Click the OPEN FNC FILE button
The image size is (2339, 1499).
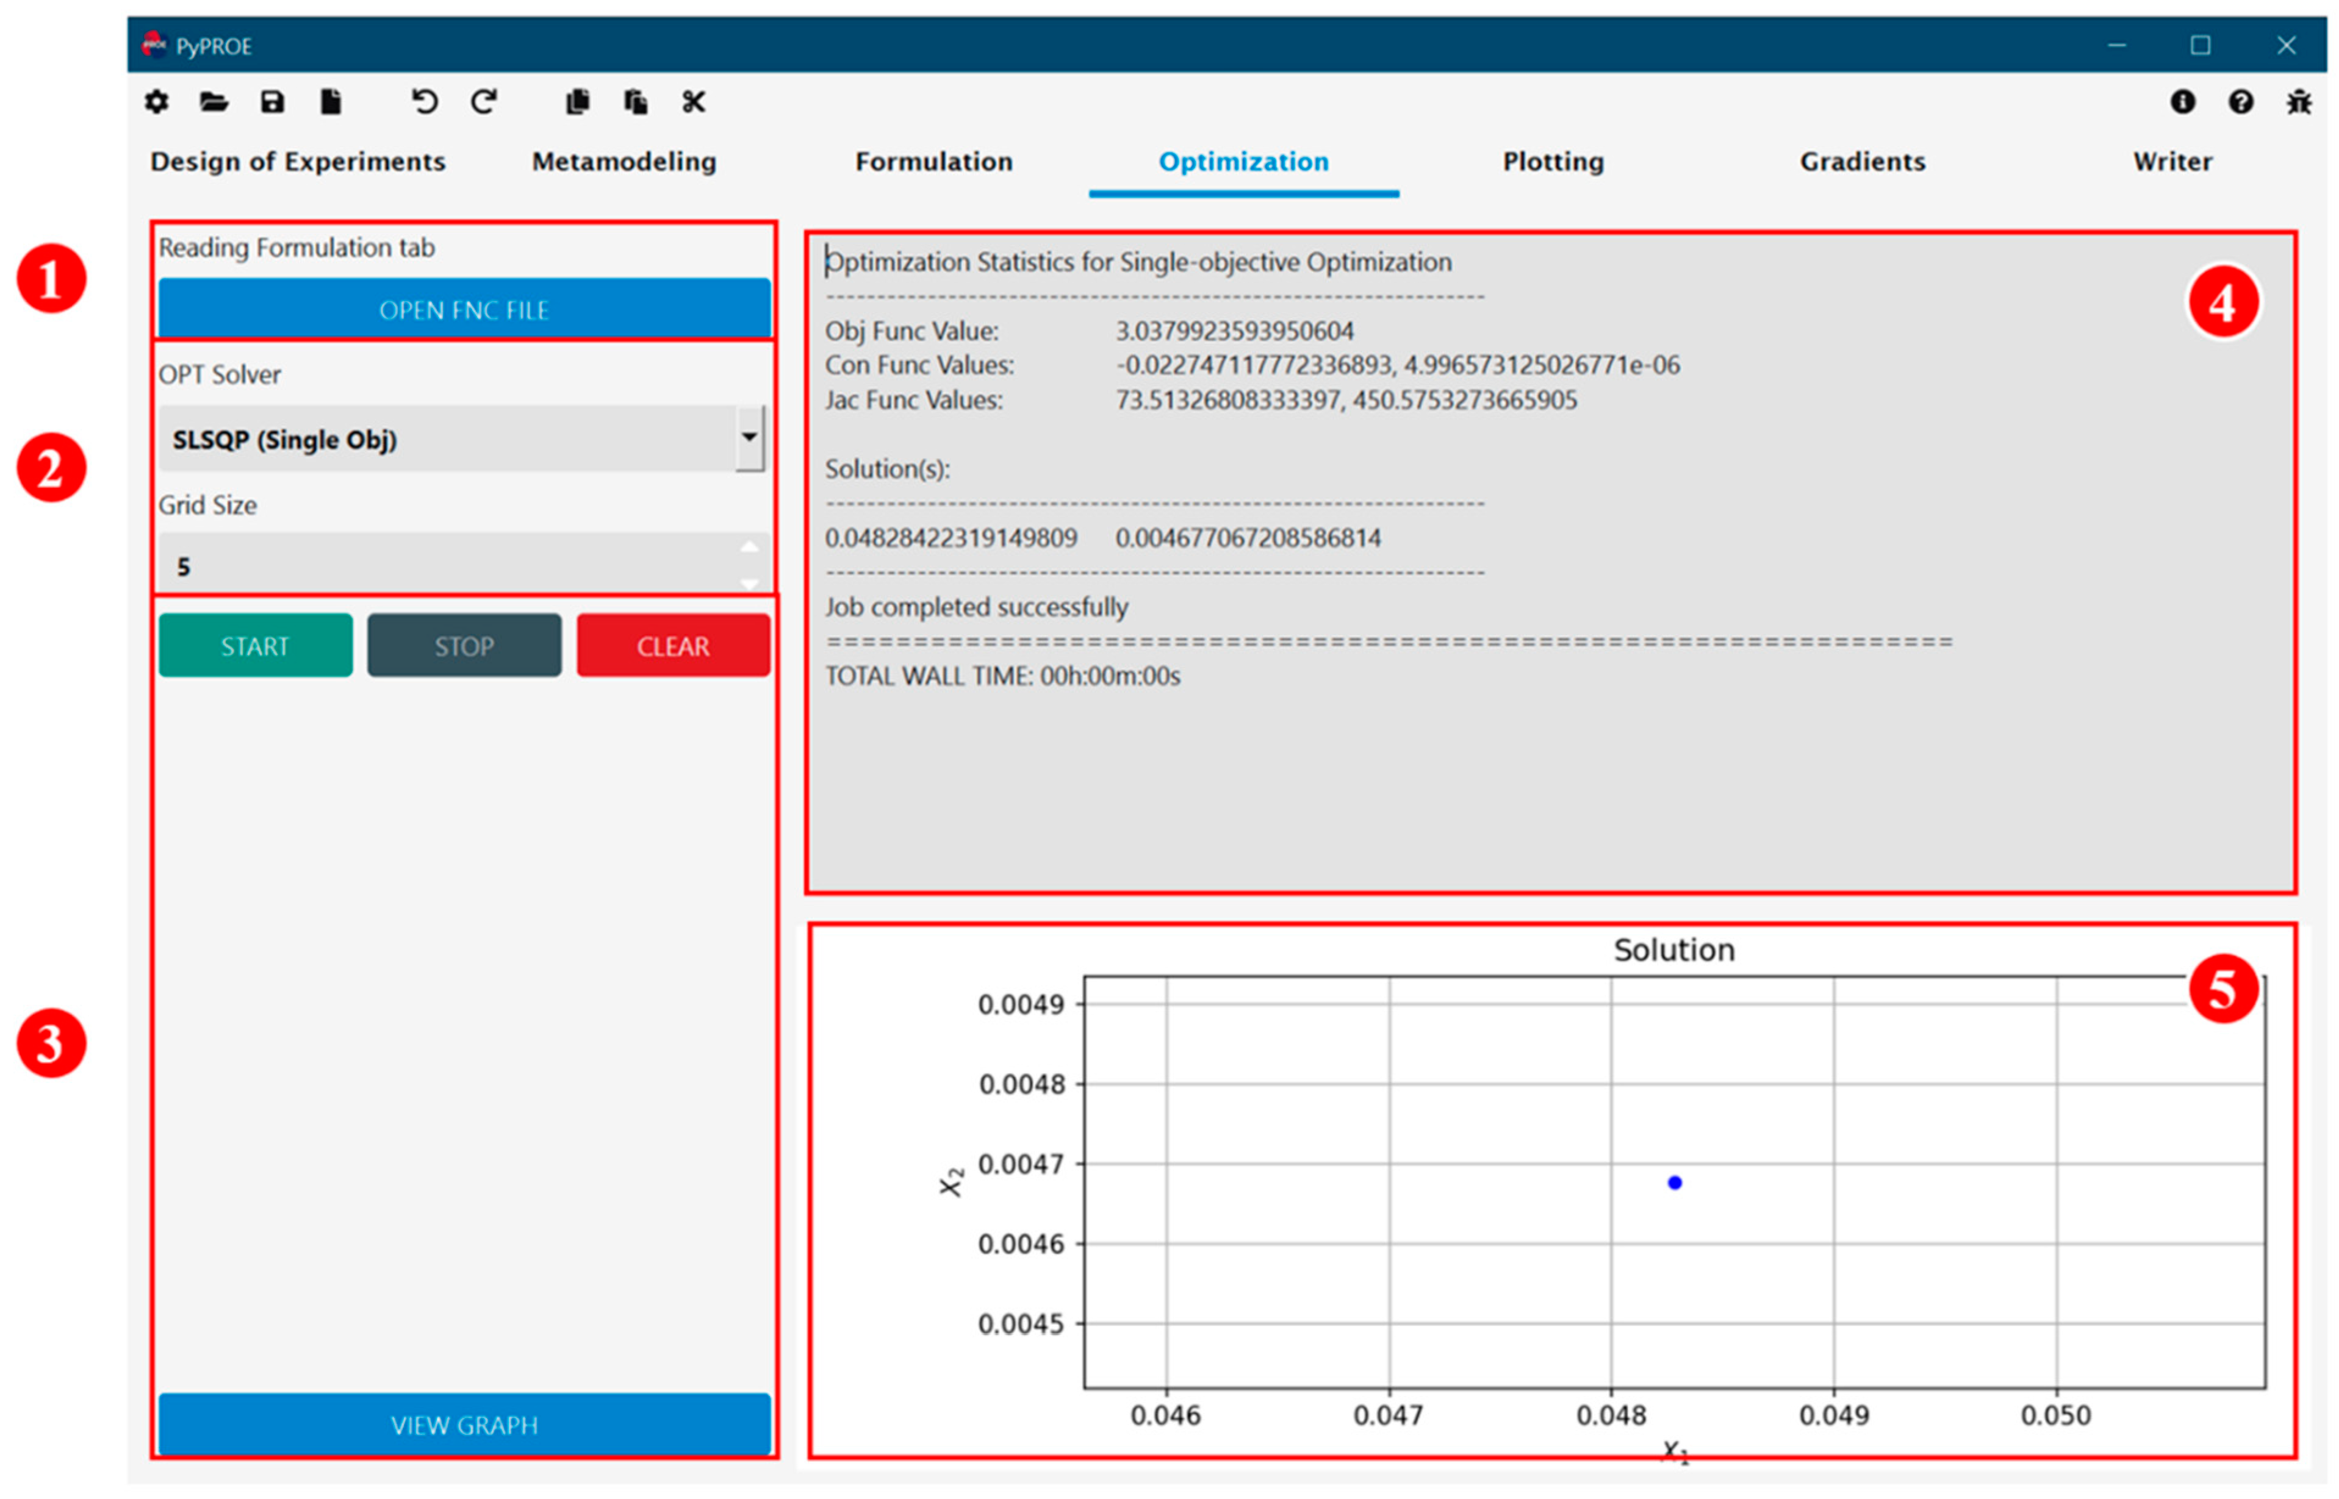(464, 310)
